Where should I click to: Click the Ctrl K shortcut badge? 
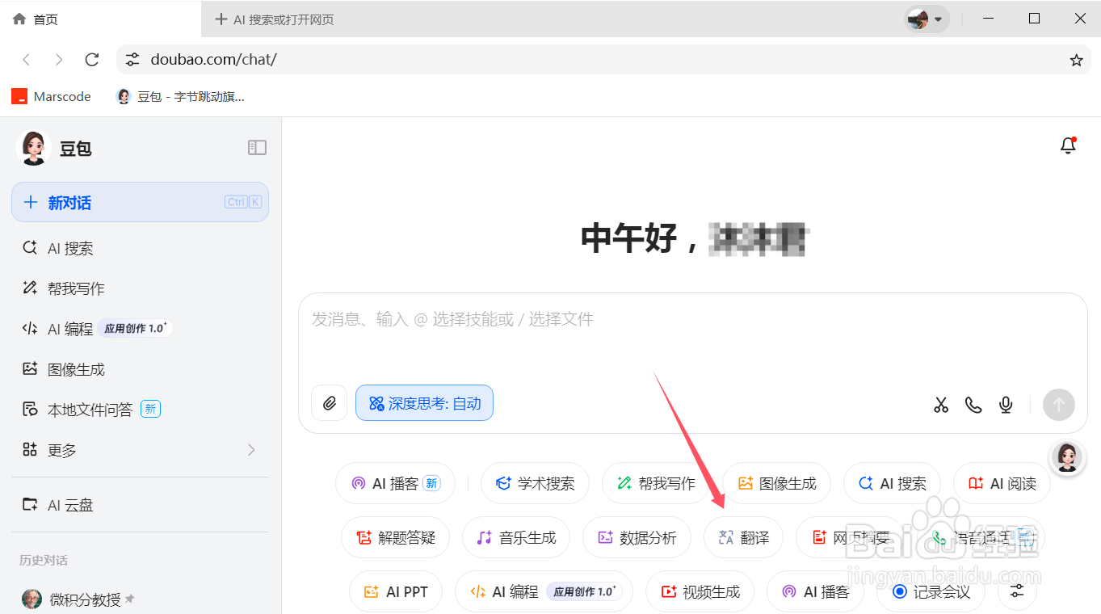(243, 202)
